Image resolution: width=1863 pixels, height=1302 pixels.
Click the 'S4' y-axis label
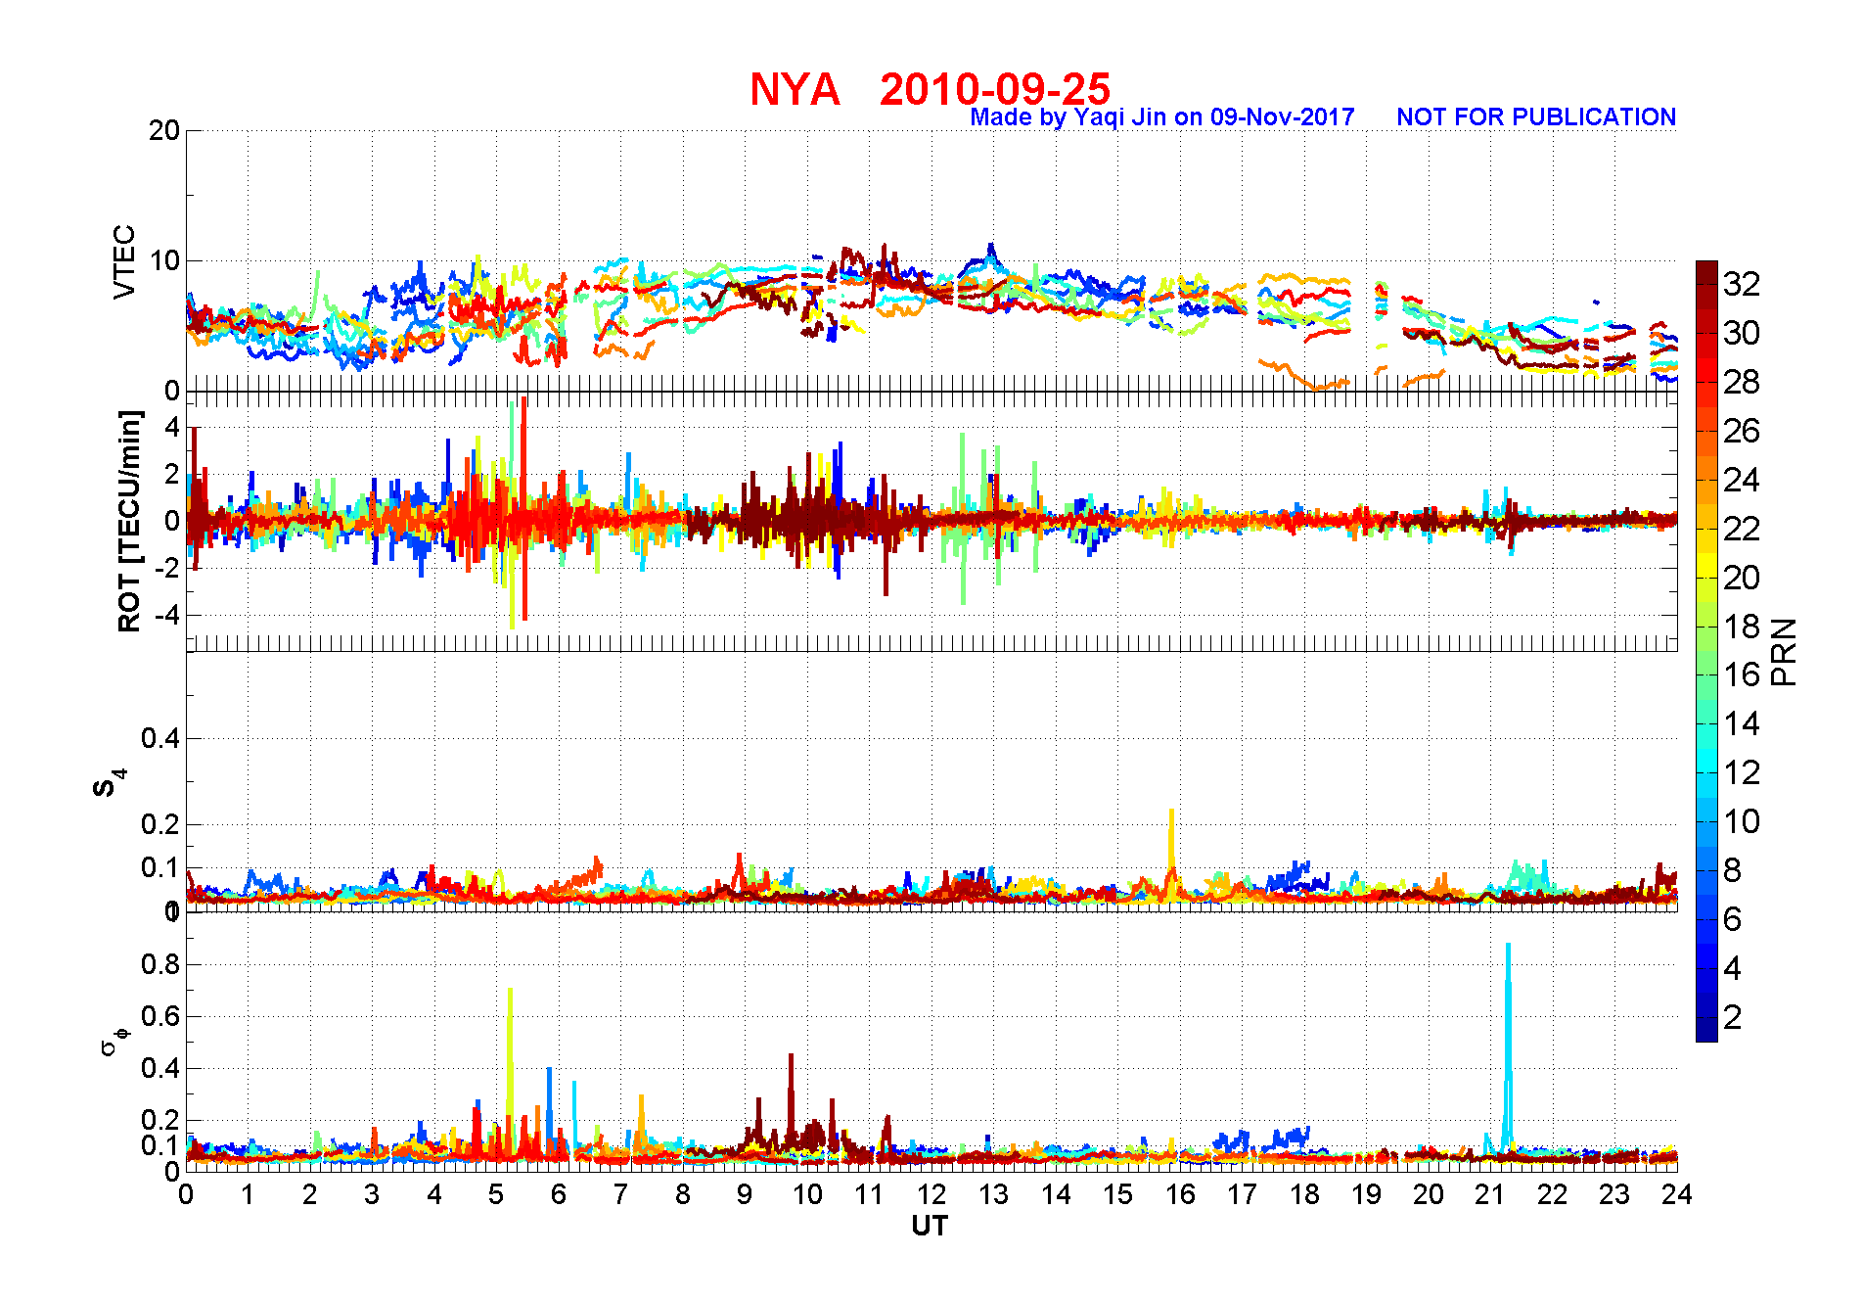pos(110,783)
